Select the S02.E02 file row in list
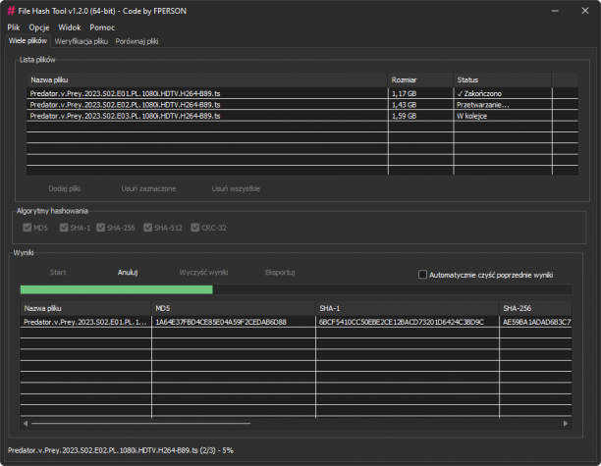Image resolution: width=601 pixels, height=466 pixels. pyautogui.click(x=302, y=105)
